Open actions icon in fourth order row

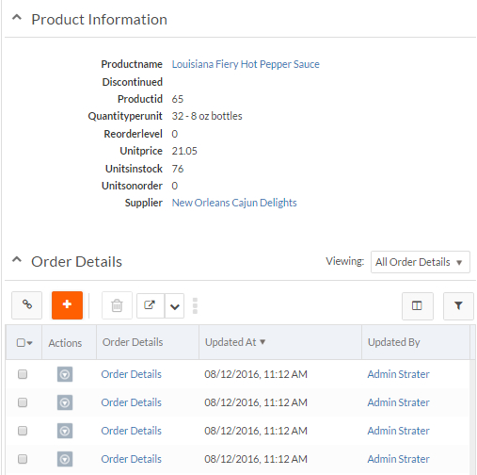[65, 459]
